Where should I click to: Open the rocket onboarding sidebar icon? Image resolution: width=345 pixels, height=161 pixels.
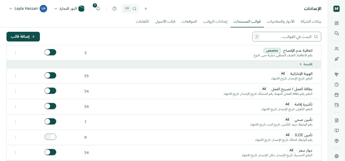coord(336,59)
